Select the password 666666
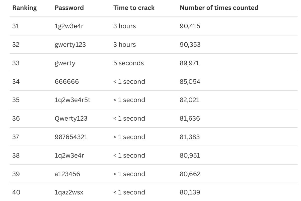The image size is (301, 201). 66,82
